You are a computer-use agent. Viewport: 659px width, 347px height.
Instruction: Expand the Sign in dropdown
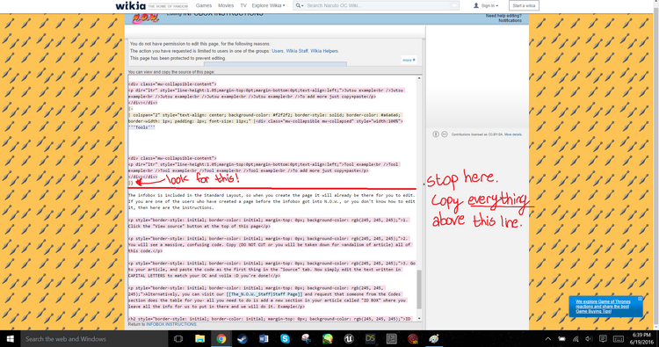click(489, 5)
